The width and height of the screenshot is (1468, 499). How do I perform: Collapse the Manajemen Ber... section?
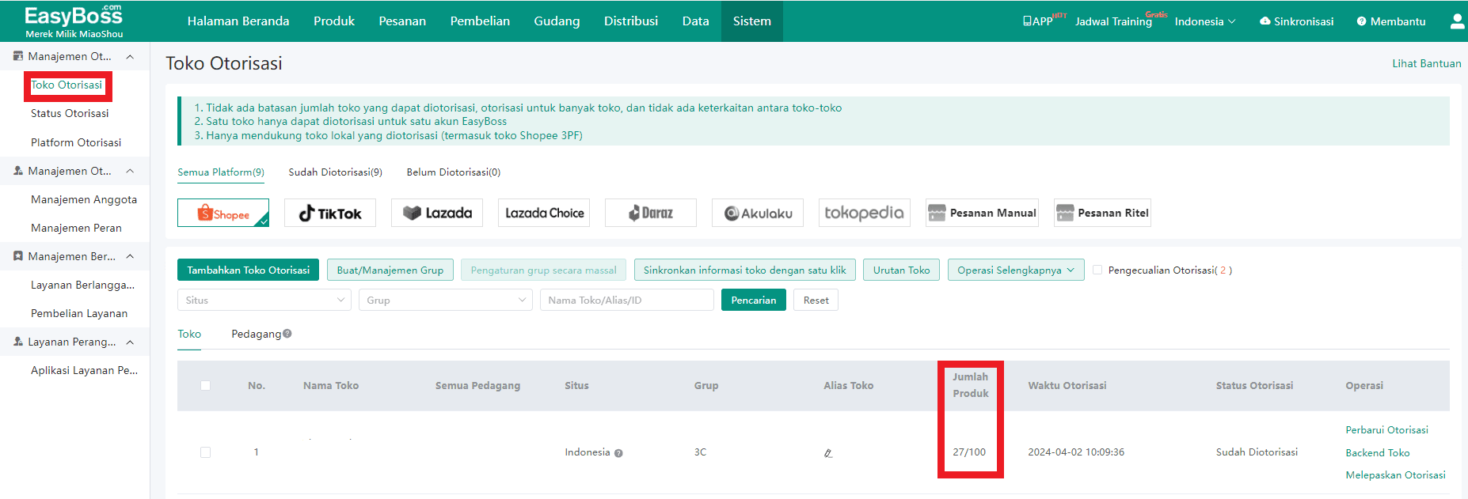(130, 256)
